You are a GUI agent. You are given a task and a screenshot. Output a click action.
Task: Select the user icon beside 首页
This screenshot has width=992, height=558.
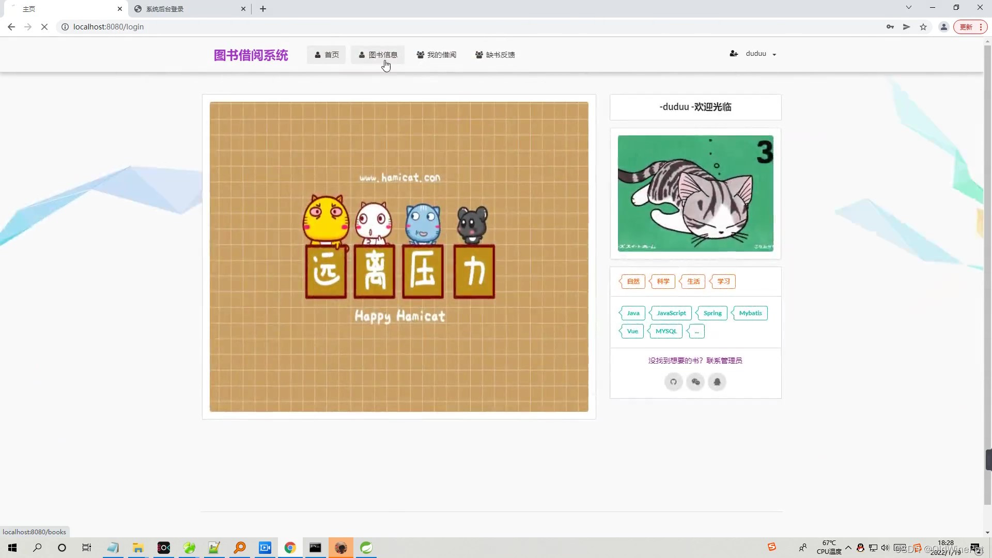[x=317, y=55]
